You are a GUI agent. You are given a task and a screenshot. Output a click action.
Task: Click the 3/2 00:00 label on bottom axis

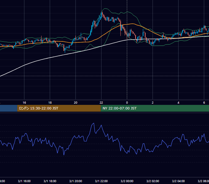pyautogui.click(x=127, y=181)
